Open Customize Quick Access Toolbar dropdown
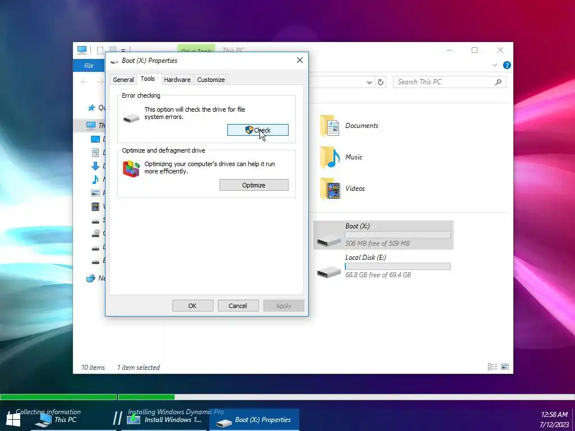Screen dimensions: 575x431 pyautogui.click(x=123, y=50)
